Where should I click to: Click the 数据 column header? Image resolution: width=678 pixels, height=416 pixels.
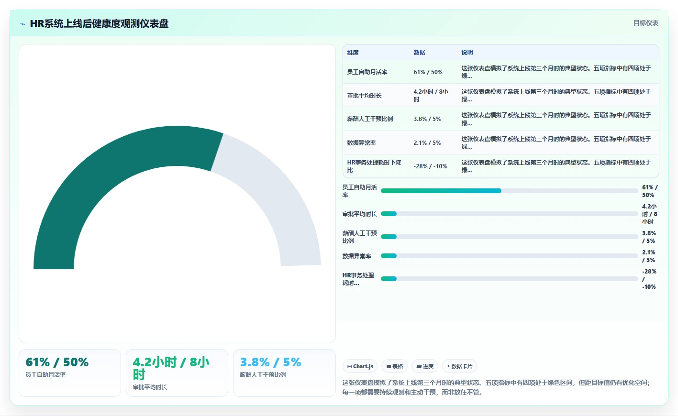tap(419, 53)
